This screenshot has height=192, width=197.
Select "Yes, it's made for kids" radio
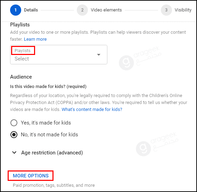[14, 123]
